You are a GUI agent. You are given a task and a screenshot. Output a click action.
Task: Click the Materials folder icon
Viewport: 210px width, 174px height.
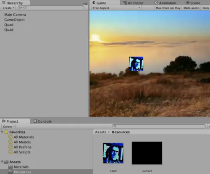point(10,167)
